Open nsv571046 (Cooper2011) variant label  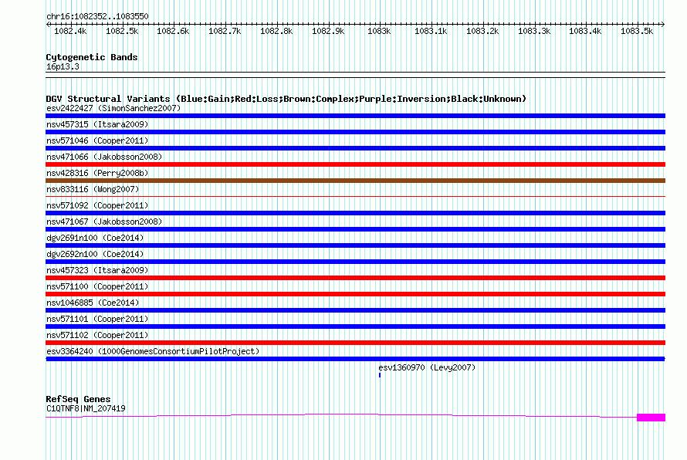(x=97, y=140)
